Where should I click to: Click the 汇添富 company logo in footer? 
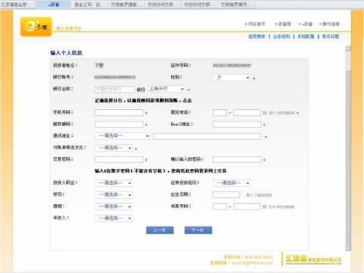point(314,260)
